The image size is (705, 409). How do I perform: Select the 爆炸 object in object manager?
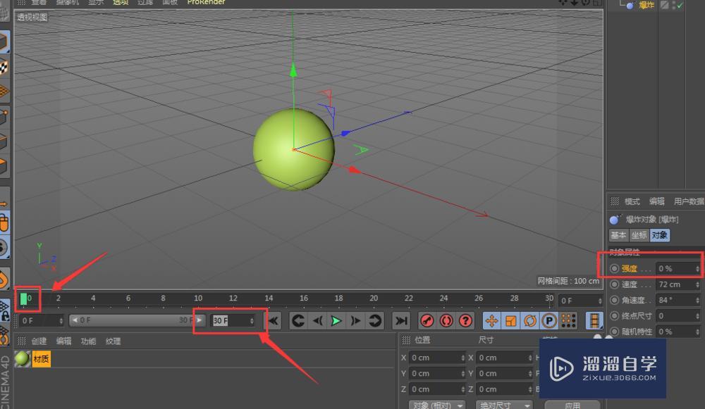(x=646, y=5)
